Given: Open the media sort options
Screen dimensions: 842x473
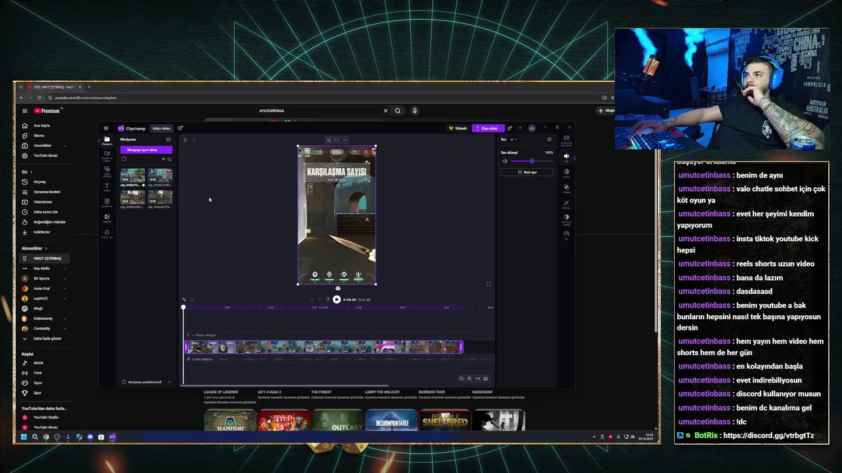Looking at the screenshot, I should click(x=169, y=159).
